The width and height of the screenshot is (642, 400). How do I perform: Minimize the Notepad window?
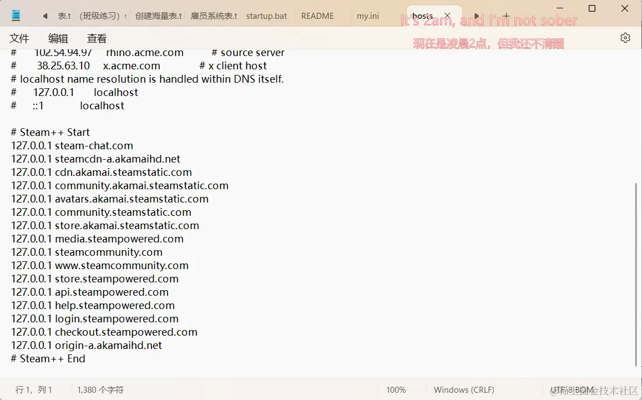click(560, 8)
